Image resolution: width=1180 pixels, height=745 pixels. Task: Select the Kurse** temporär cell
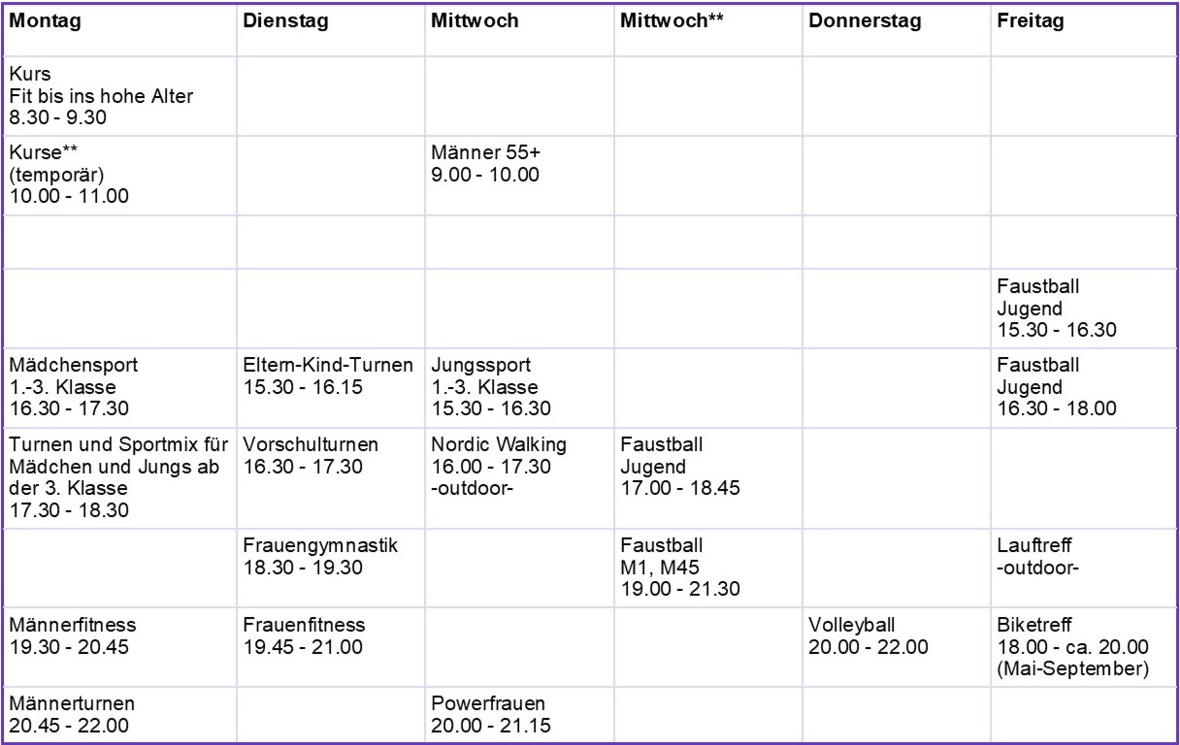pyautogui.click(x=119, y=175)
